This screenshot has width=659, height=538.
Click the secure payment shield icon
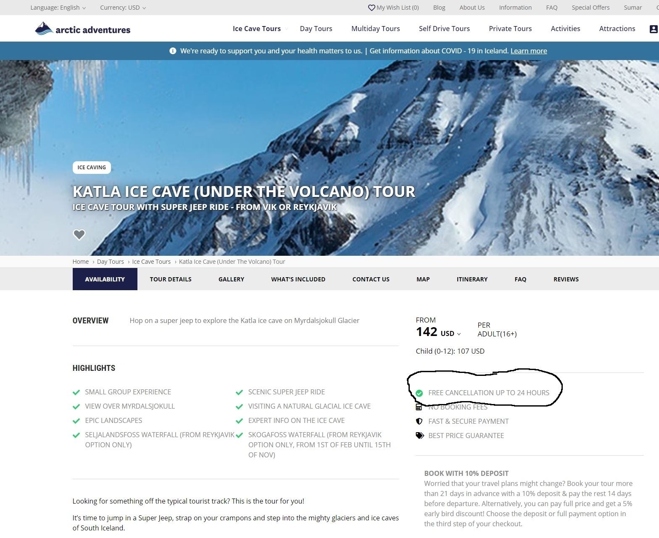[419, 421]
